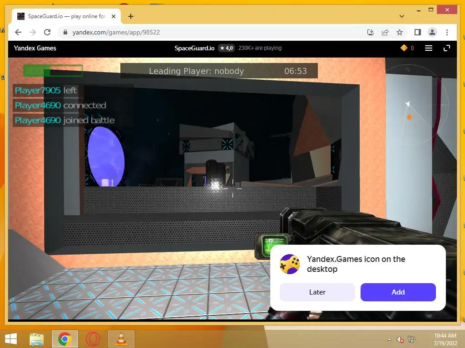Open File Explorer from taskbar
Screen dimensions: 465x348
pos(36,339)
